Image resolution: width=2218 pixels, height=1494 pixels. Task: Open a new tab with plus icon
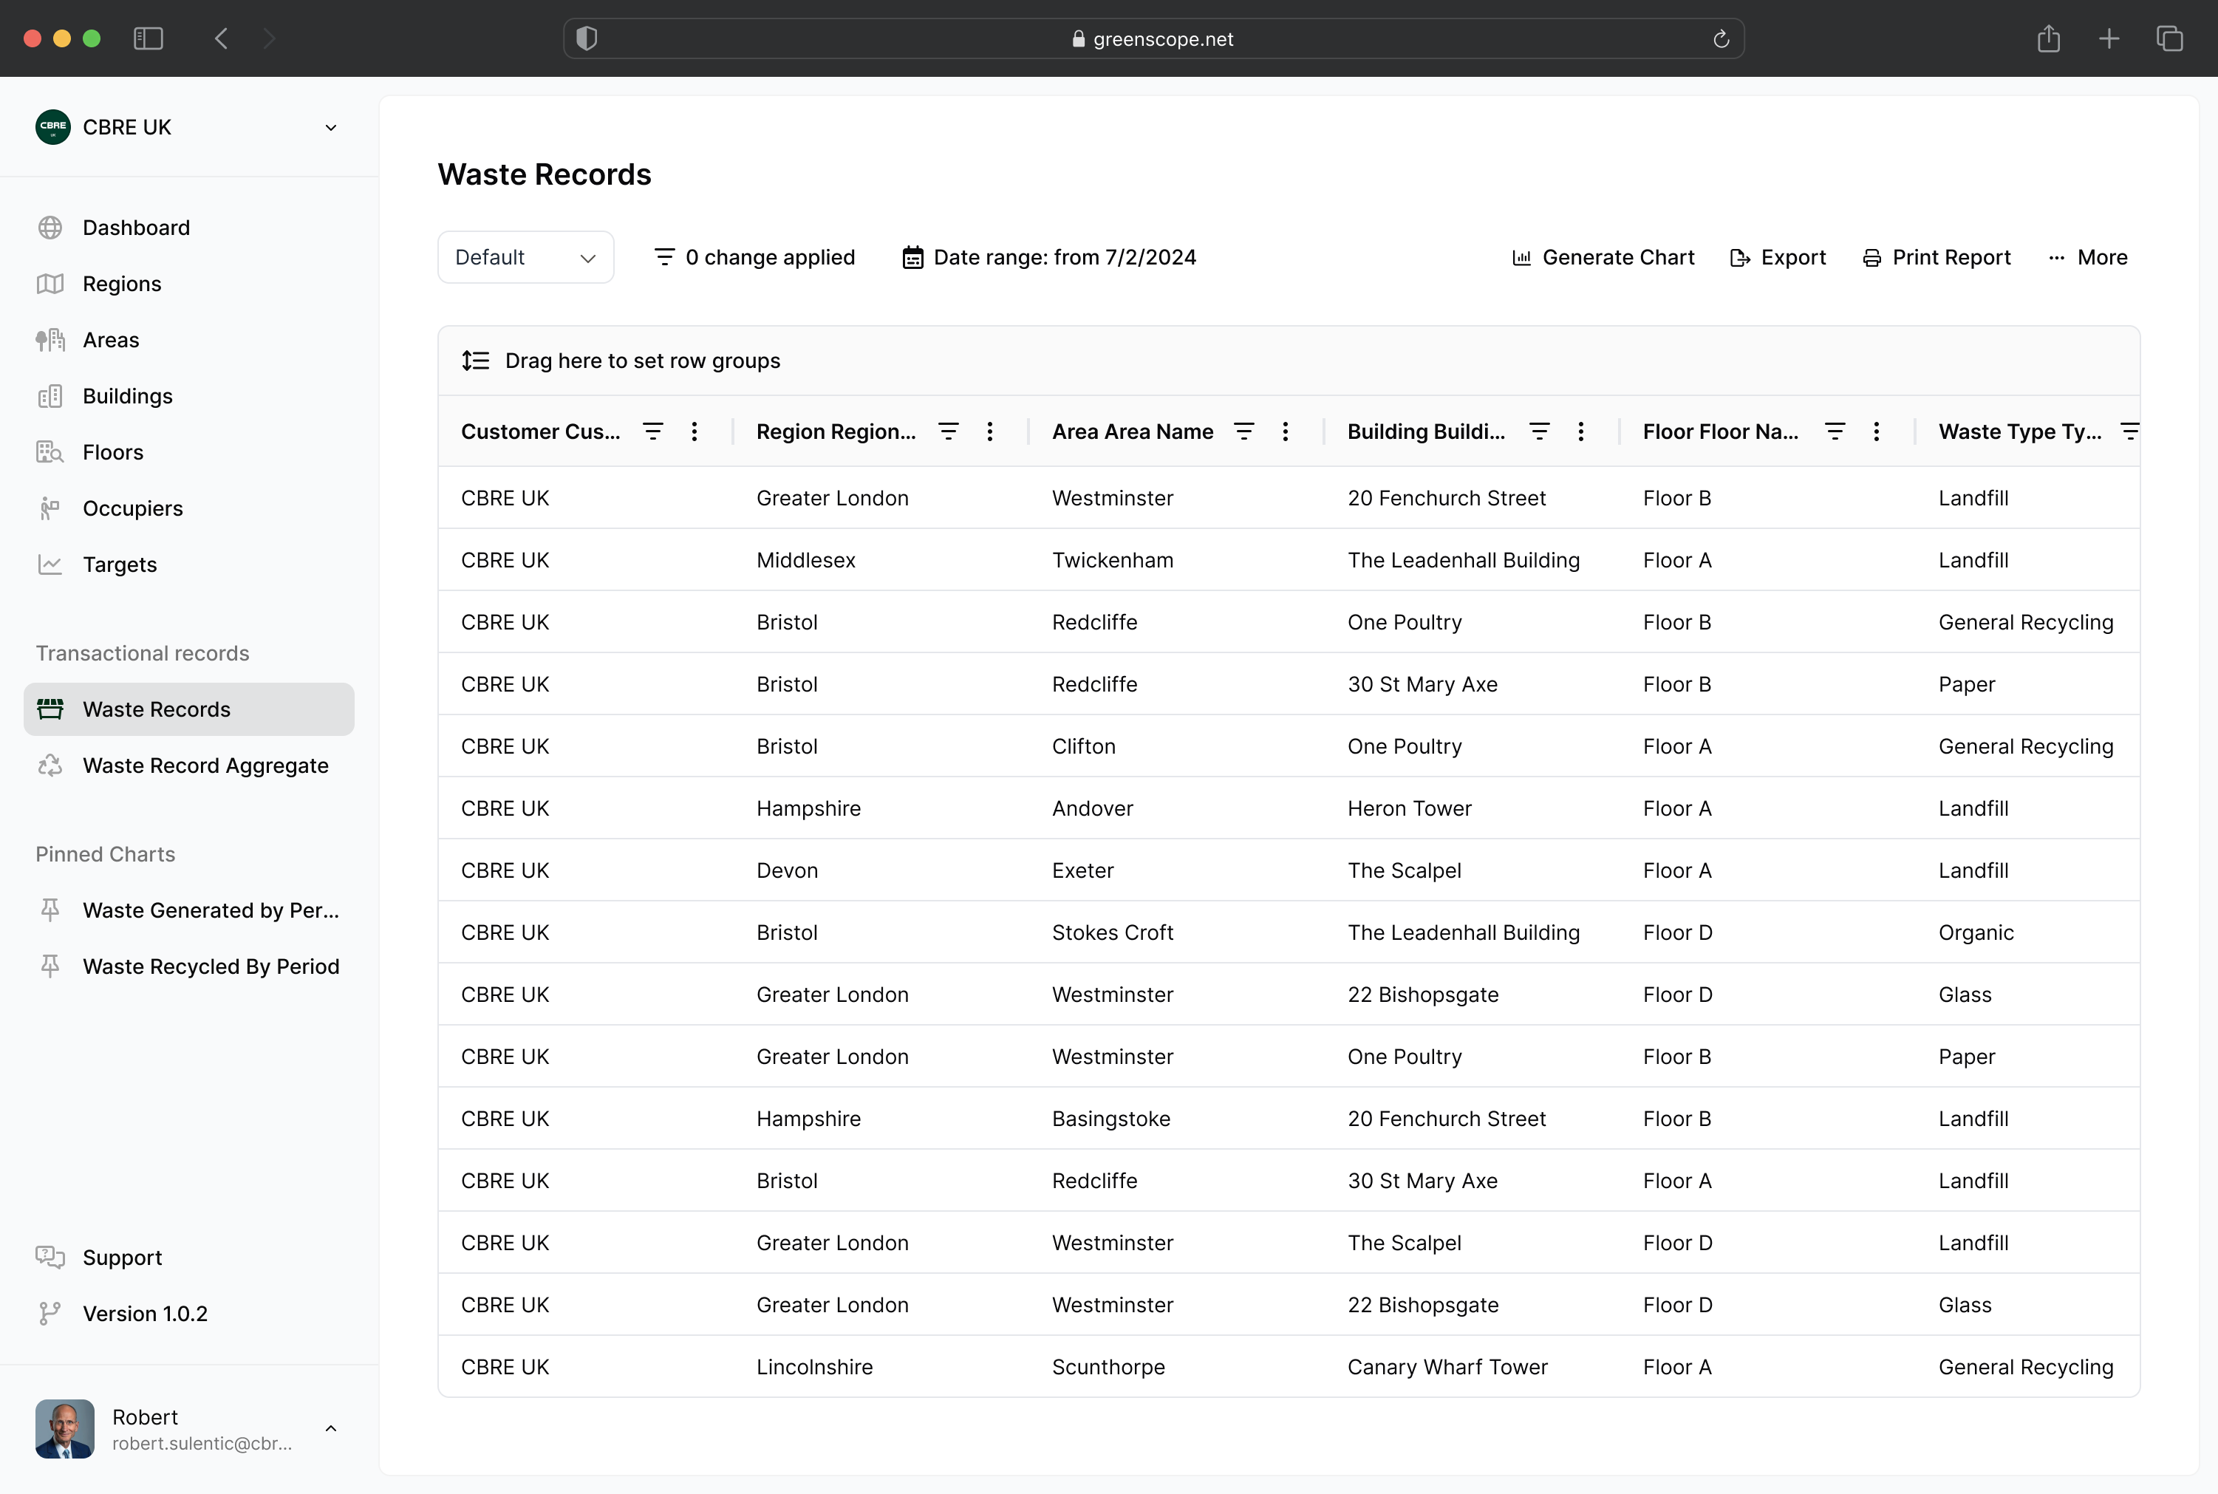(2109, 38)
